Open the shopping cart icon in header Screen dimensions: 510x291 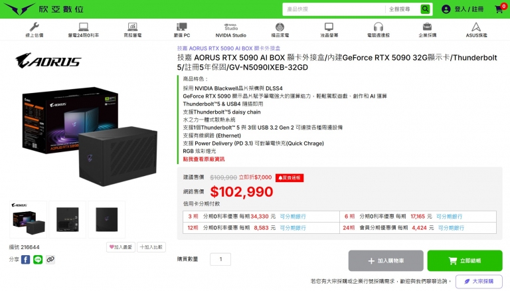click(x=499, y=9)
